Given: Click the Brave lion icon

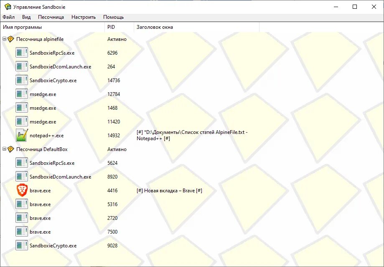Looking at the screenshot, I should 22,190.
